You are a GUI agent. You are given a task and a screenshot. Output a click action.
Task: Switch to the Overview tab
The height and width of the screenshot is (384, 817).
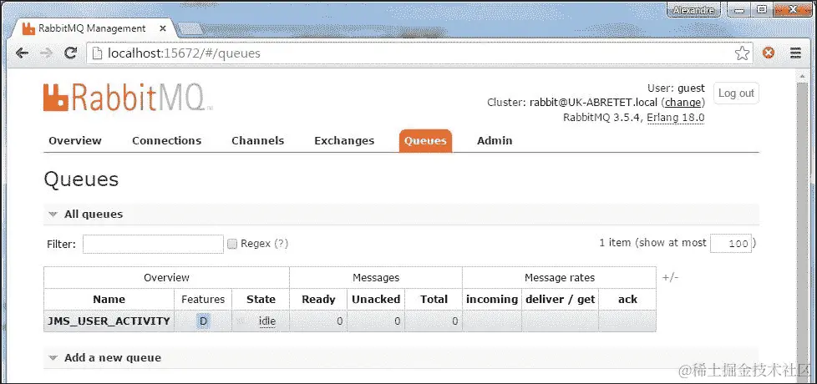75,140
